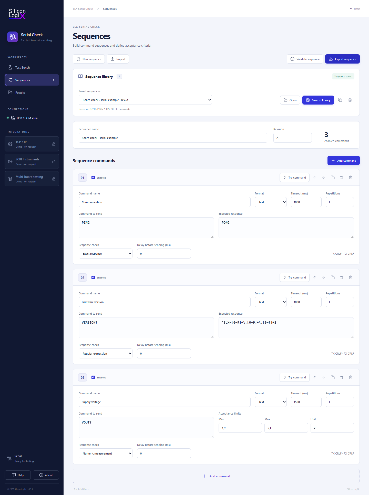Viewport: 369px width, 495px height.
Task: Open the Results workspace
Action: [x=32, y=93]
